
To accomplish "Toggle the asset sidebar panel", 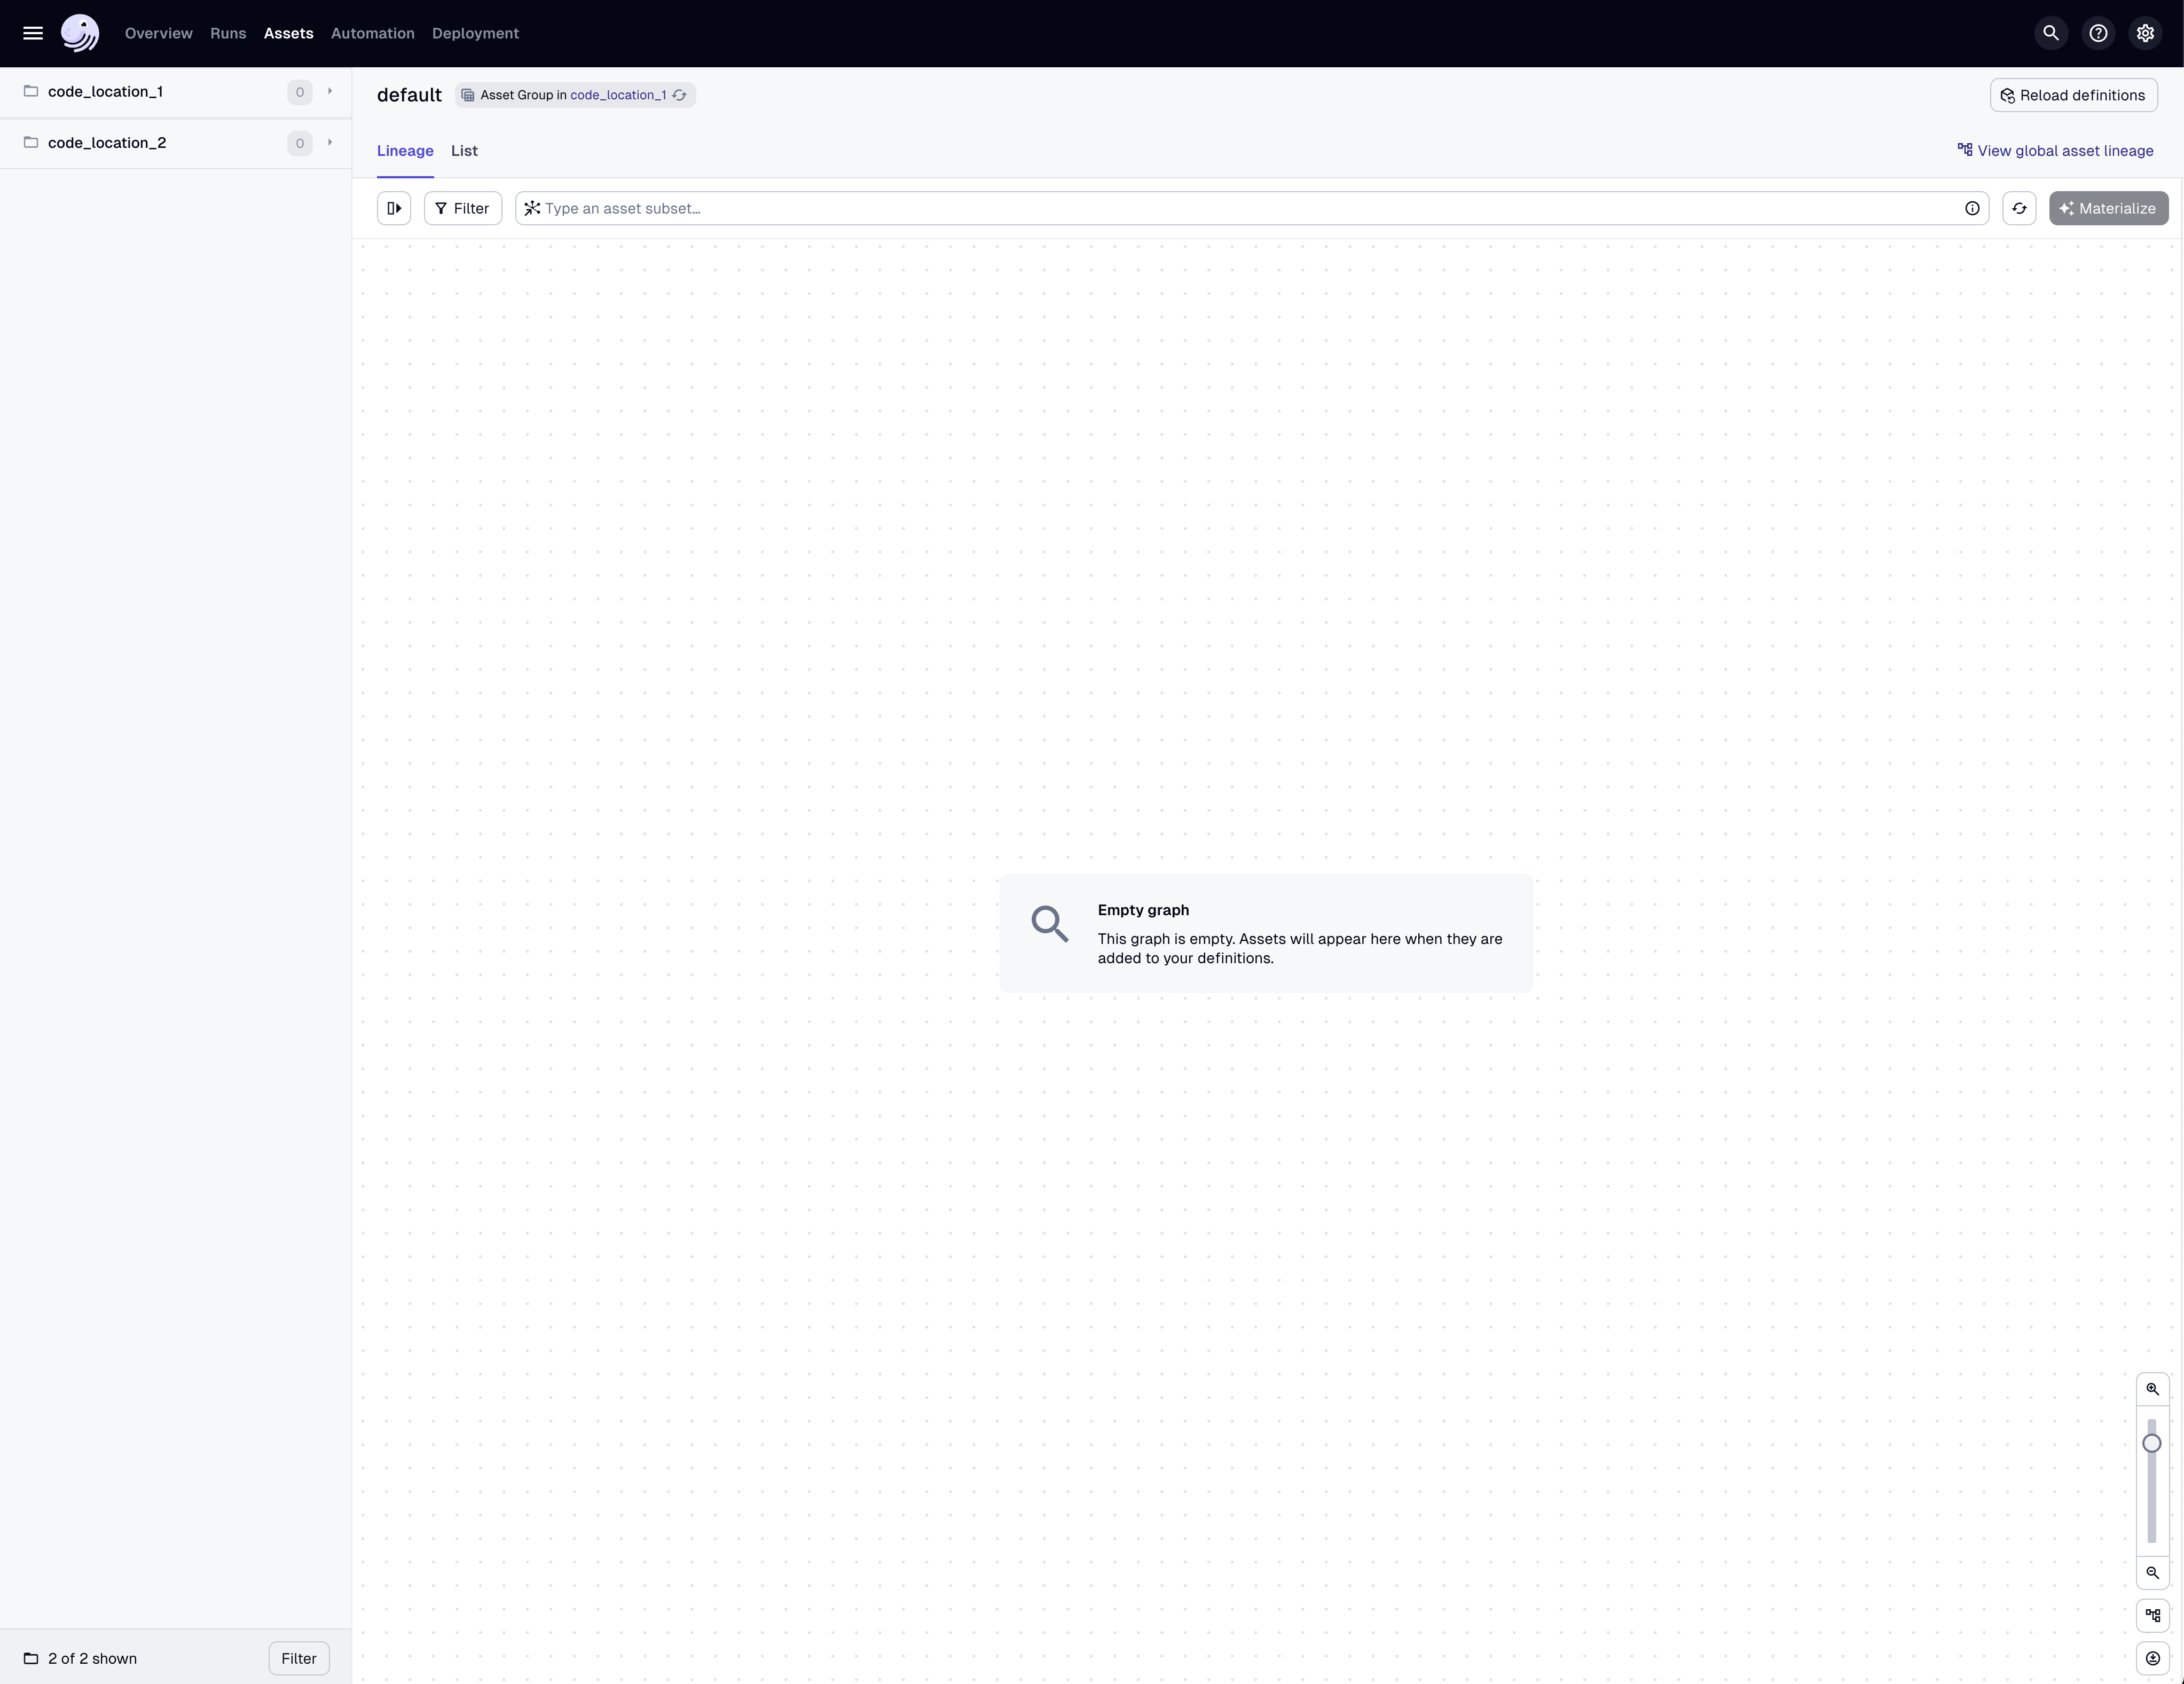I will (394, 208).
